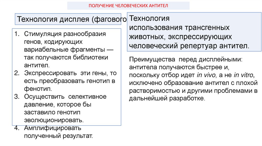The image size is (262, 146).
Task: Click the line 'дальнейшей разработке.'
Action: pyautogui.click(x=167, y=98)
